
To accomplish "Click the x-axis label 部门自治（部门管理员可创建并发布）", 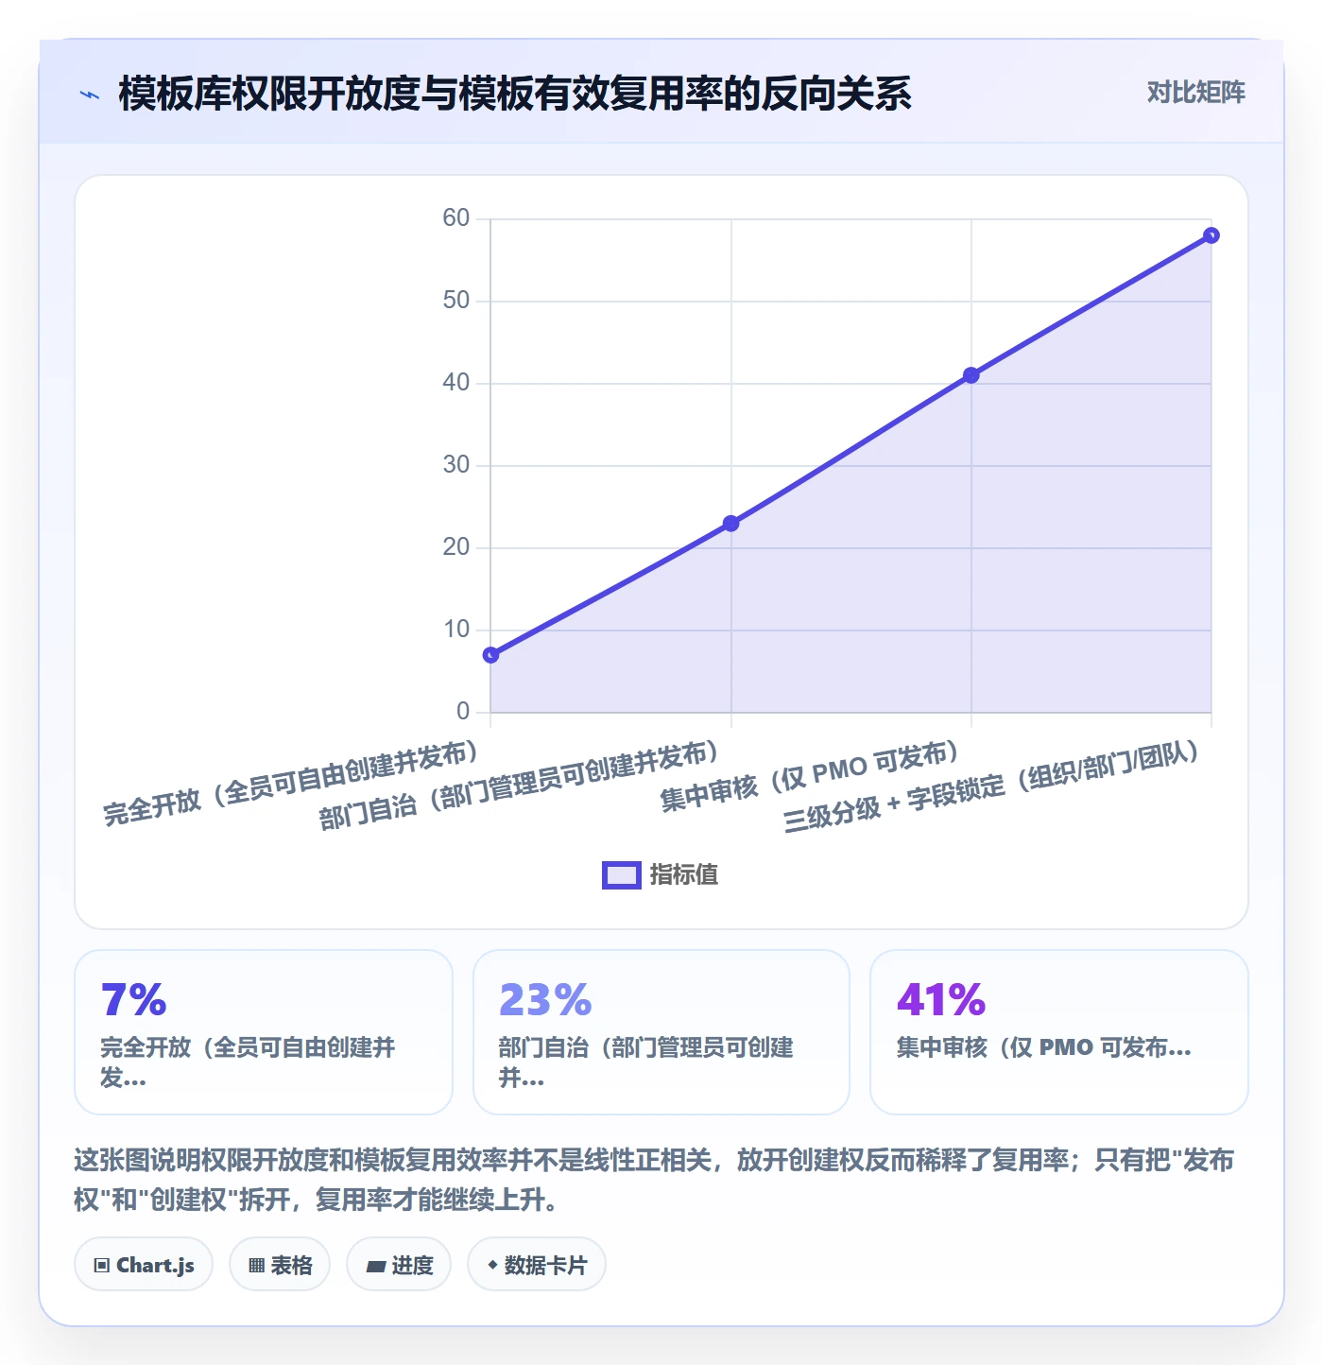I will click(x=520, y=786).
